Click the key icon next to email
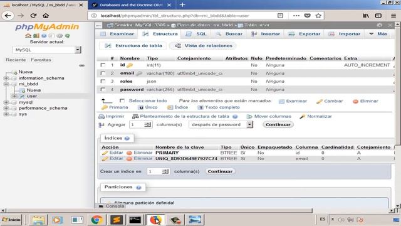Viewport: 401px width, 226px height. 139,73
